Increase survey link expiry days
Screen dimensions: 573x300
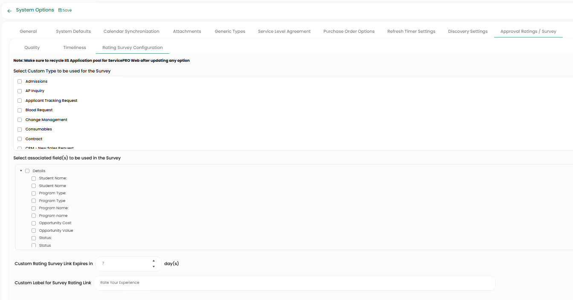[x=153, y=261]
